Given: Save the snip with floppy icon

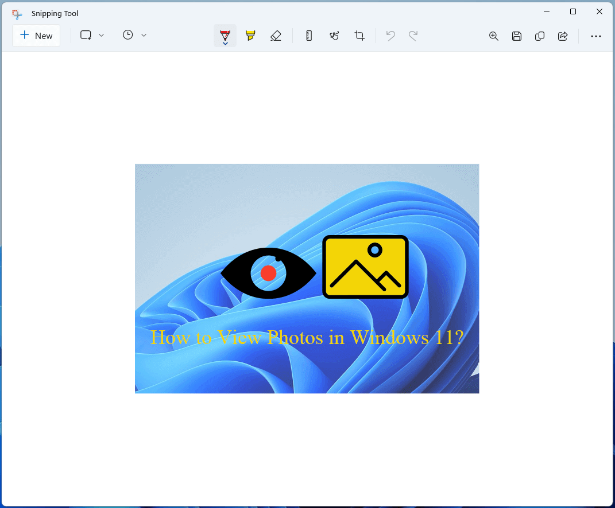Looking at the screenshot, I should click(x=517, y=36).
